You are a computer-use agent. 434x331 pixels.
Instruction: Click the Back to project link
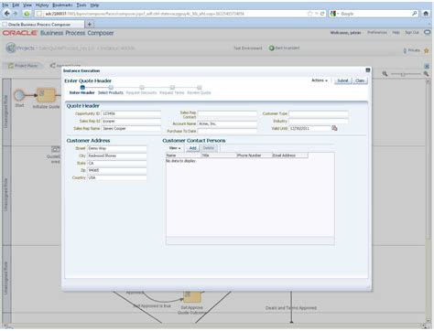click(x=288, y=48)
